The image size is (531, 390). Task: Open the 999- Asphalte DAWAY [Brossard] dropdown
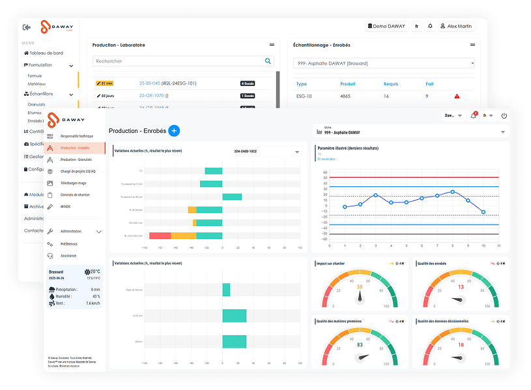[384, 63]
